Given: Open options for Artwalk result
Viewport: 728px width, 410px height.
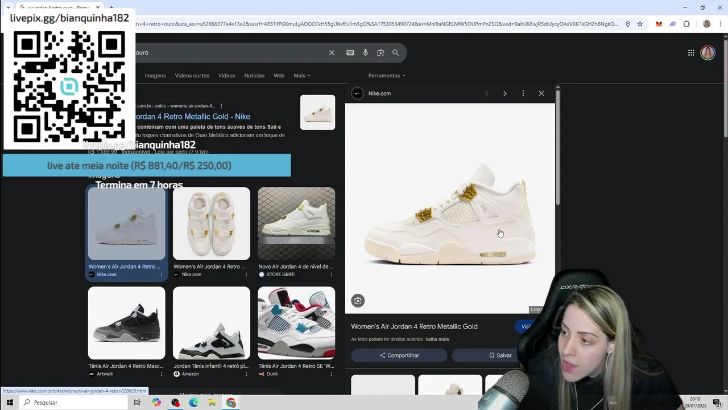Looking at the screenshot, I should coord(162,374).
